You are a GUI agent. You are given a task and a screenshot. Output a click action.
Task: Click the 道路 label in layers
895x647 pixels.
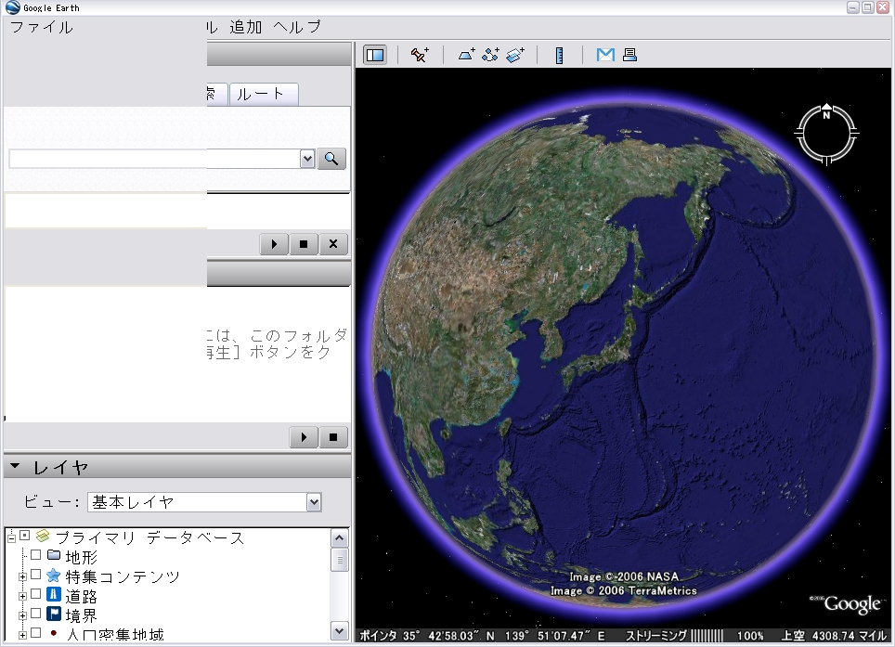pyautogui.click(x=81, y=596)
